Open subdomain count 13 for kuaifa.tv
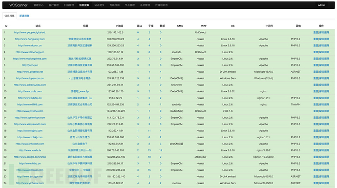The image size is (337, 188). pos(149,150)
